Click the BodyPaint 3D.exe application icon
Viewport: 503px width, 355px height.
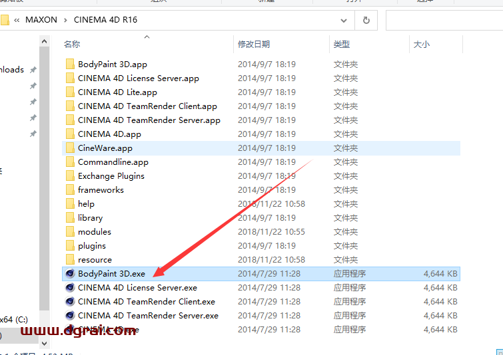pos(70,274)
